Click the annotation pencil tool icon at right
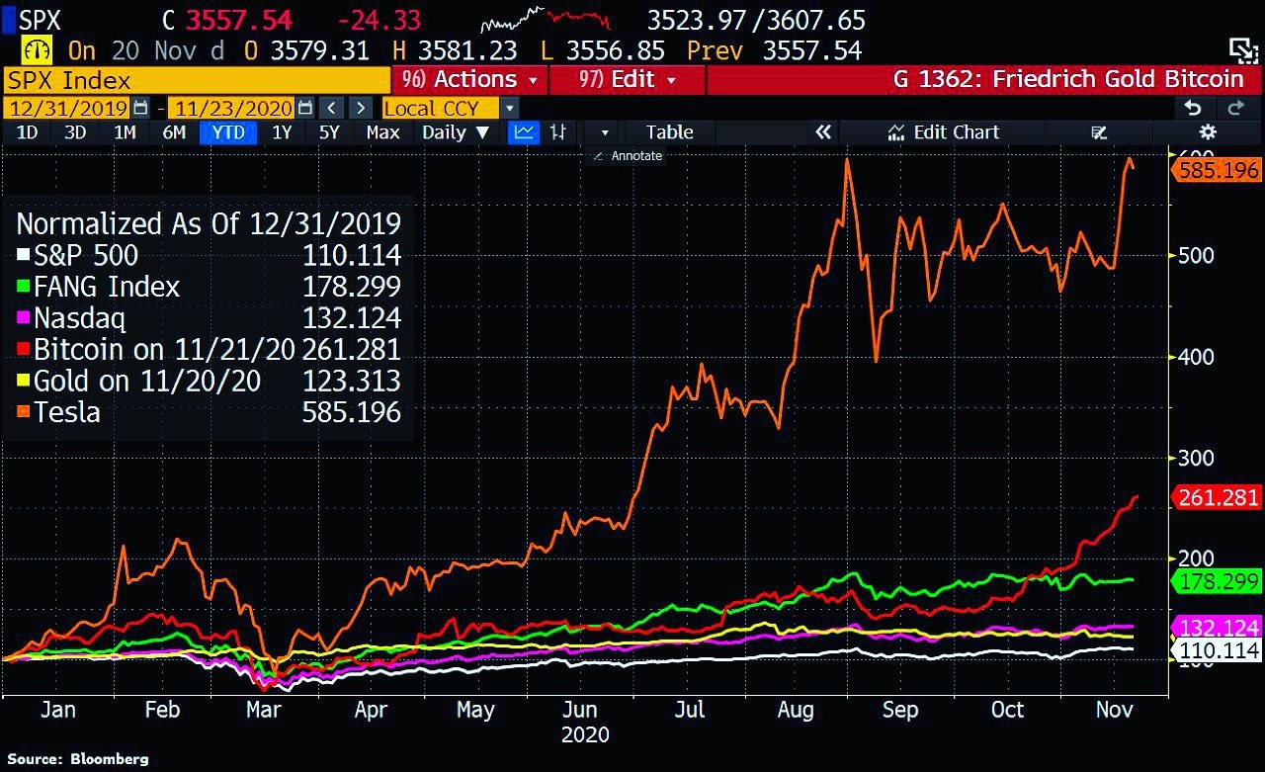1265x772 pixels. (x=1098, y=132)
